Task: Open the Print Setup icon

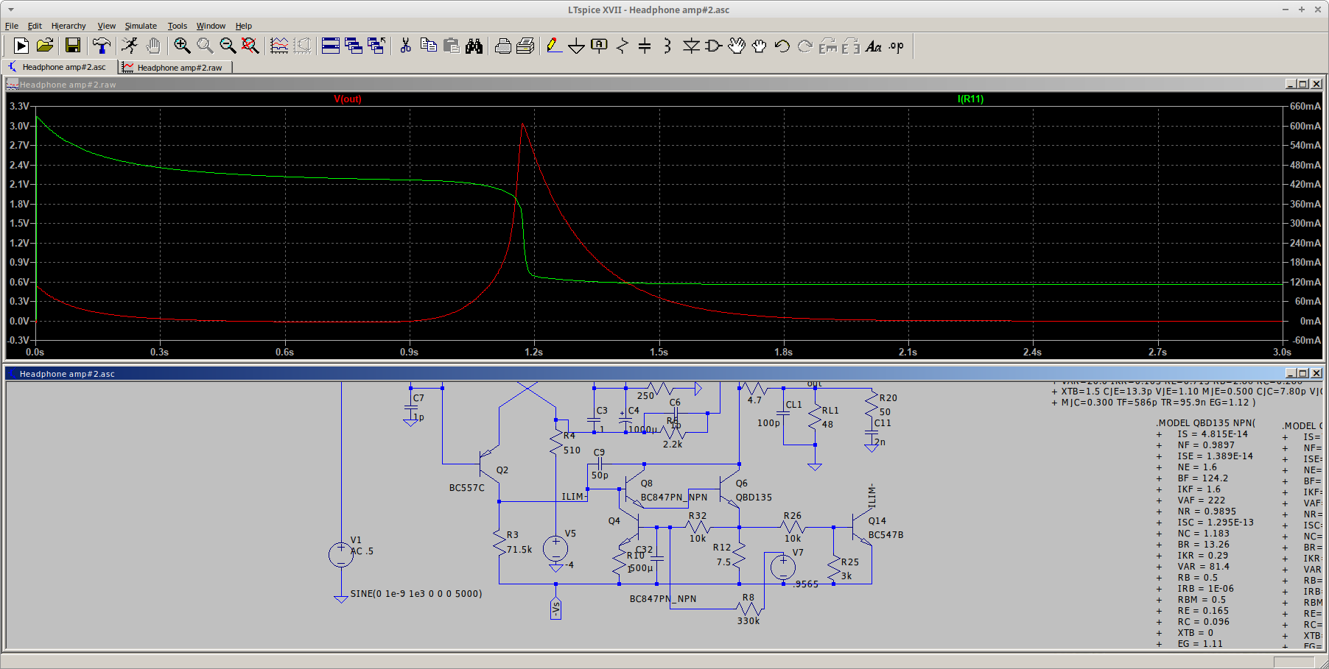Action: 525,46
